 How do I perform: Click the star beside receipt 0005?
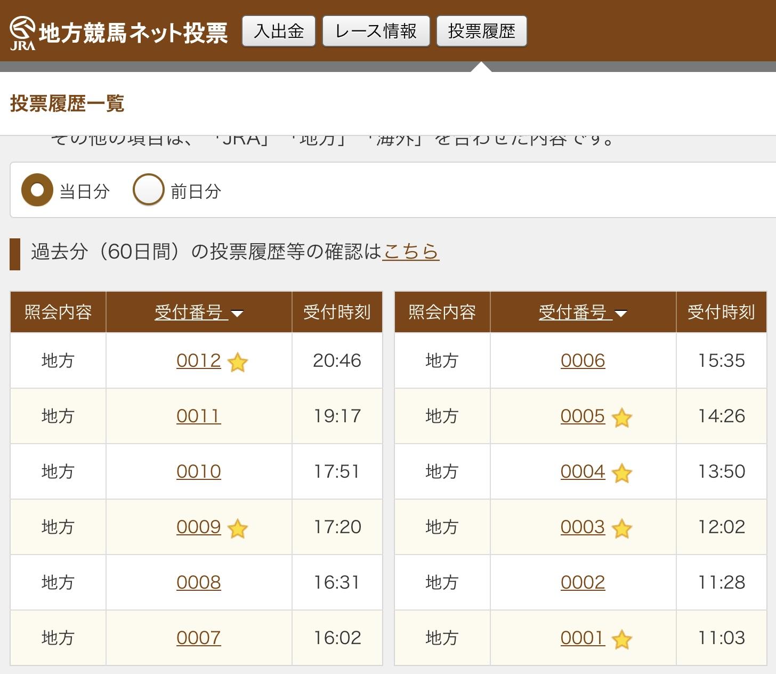pos(621,418)
